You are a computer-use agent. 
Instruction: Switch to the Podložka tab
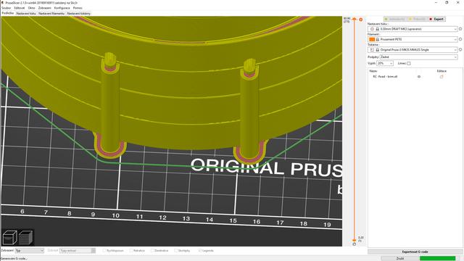pyautogui.click(x=8, y=13)
